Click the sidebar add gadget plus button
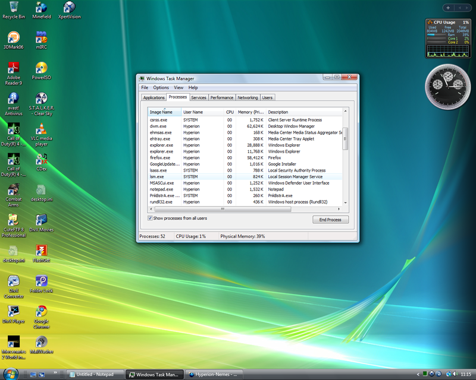 click(x=448, y=8)
